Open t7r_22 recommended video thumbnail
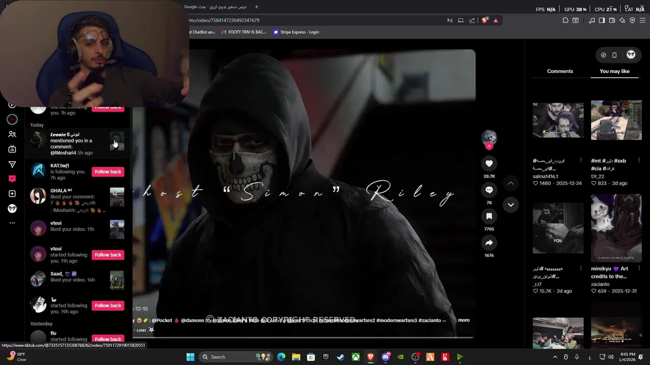This screenshot has width=650, height=365. click(x=616, y=120)
